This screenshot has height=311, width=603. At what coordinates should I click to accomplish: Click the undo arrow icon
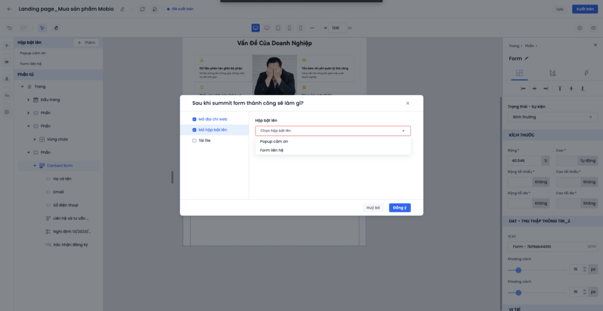coord(9,28)
